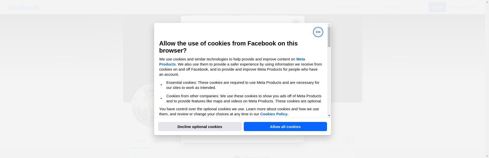Screen dimensions: 489x158
Task: Open the round profile picture
Action: click(143, 107)
